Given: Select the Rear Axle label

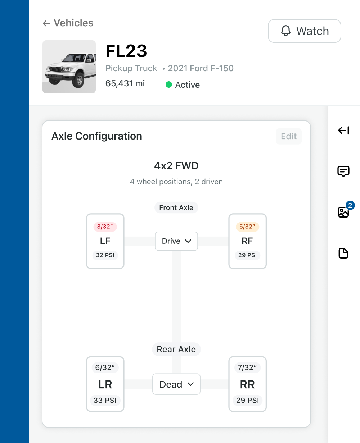Looking at the screenshot, I should tap(176, 349).
